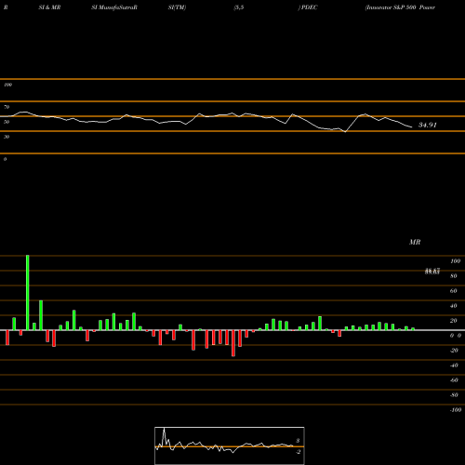Click the 70 level label on RSI axis

click(7, 107)
